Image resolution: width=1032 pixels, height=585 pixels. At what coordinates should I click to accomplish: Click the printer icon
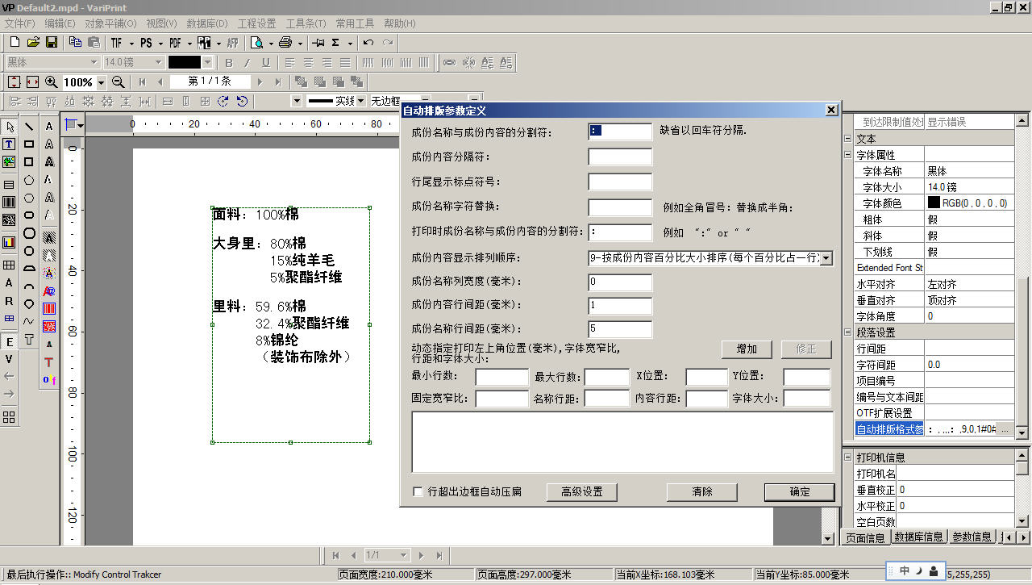click(x=286, y=42)
